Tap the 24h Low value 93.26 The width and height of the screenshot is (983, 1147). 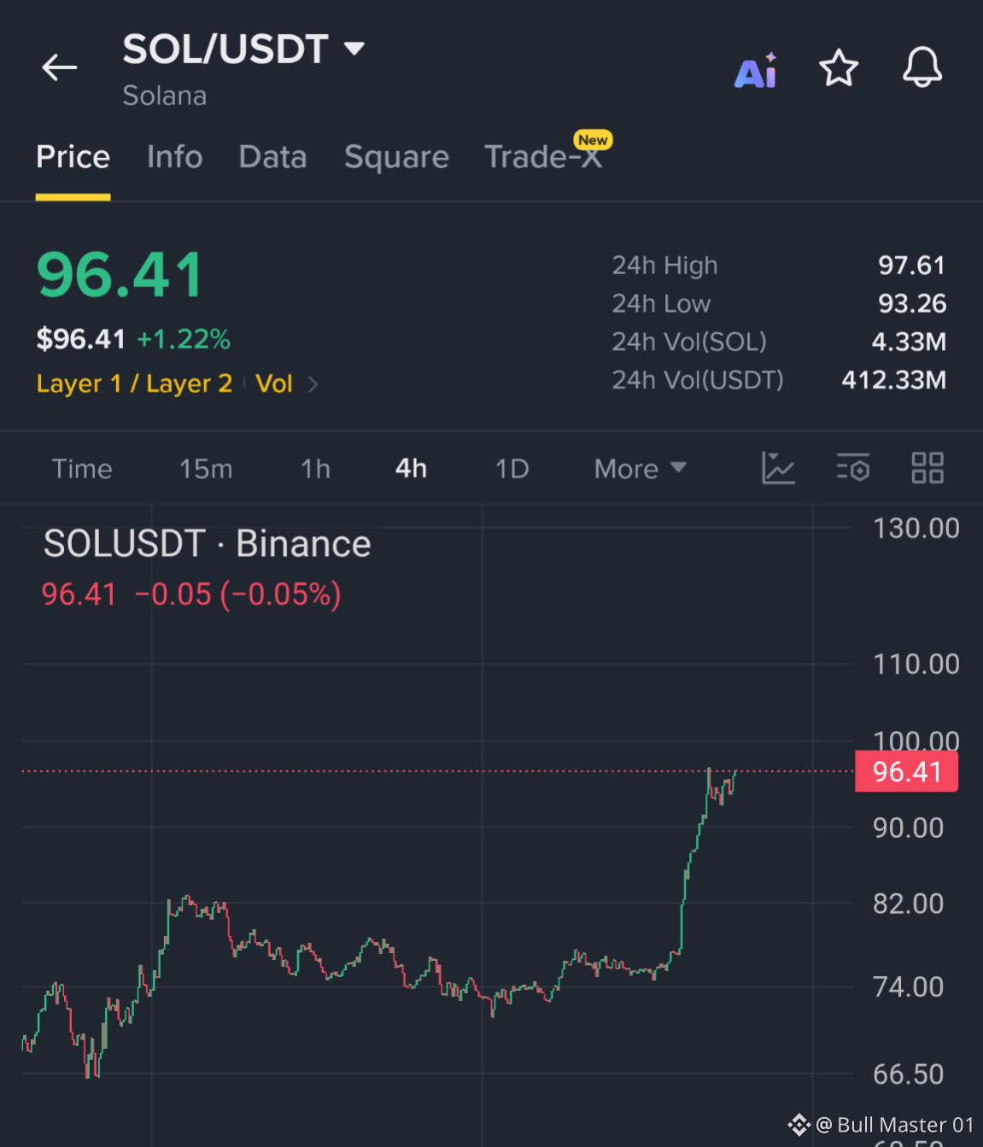(912, 303)
